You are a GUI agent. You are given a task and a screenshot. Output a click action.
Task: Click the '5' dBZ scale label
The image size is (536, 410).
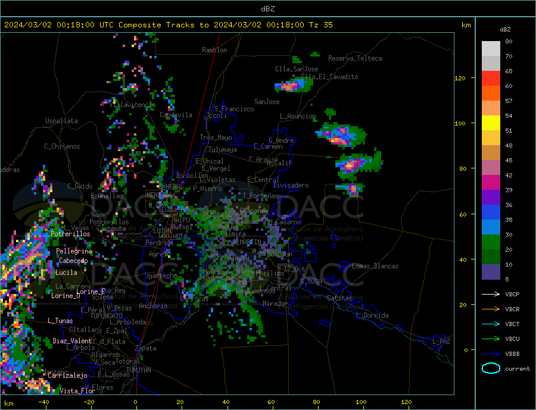click(x=507, y=280)
